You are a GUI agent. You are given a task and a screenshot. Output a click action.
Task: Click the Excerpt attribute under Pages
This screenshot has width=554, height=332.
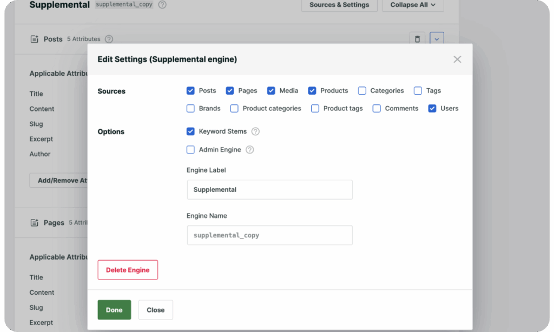coord(41,322)
